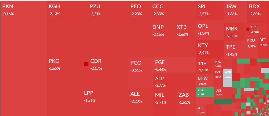Open the KGH stock tile
Image resolution: width=269 pixels, height=116 pixels.
[67, 29]
